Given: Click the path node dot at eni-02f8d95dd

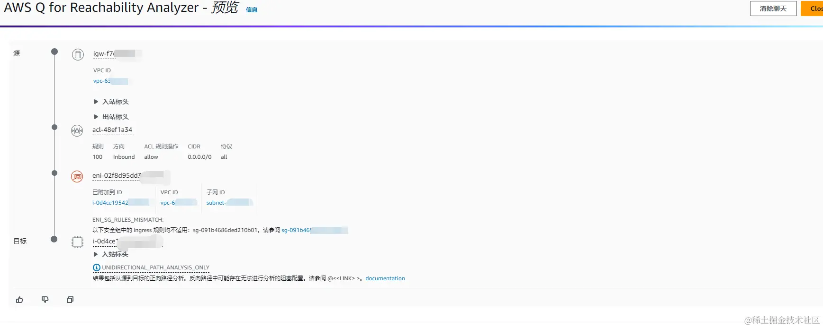Looking at the screenshot, I should [x=54, y=173].
